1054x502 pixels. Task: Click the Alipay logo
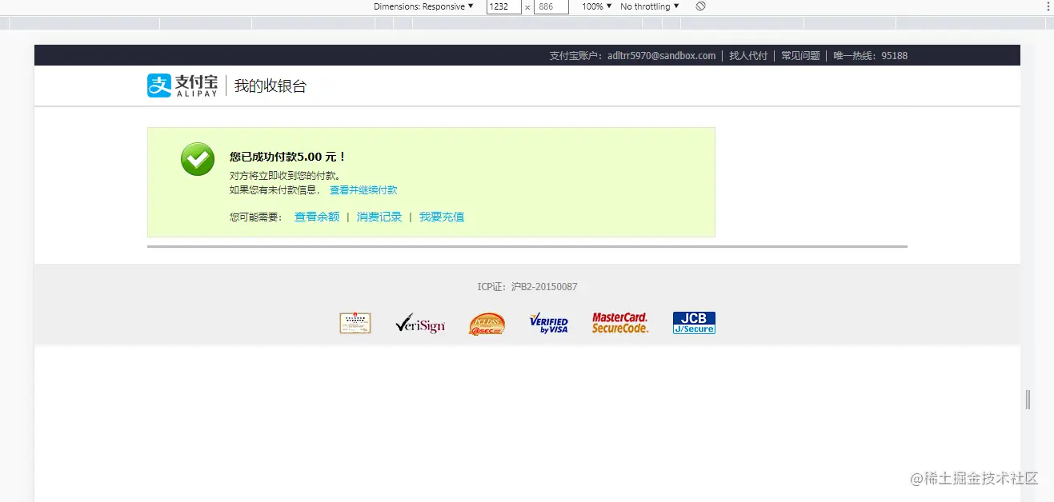click(x=182, y=86)
